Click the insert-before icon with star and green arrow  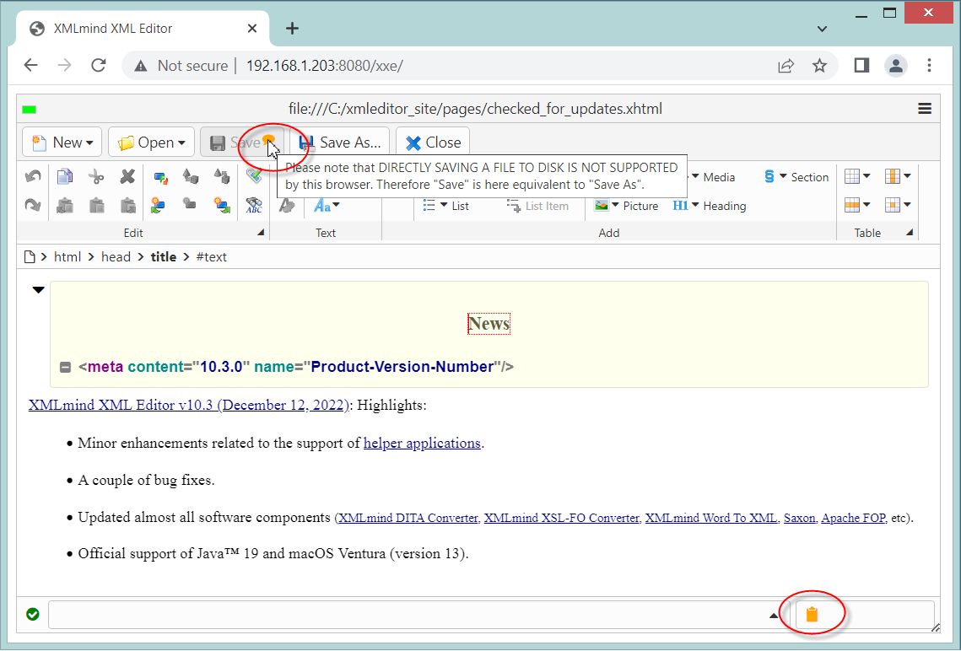[x=158, y=205]
